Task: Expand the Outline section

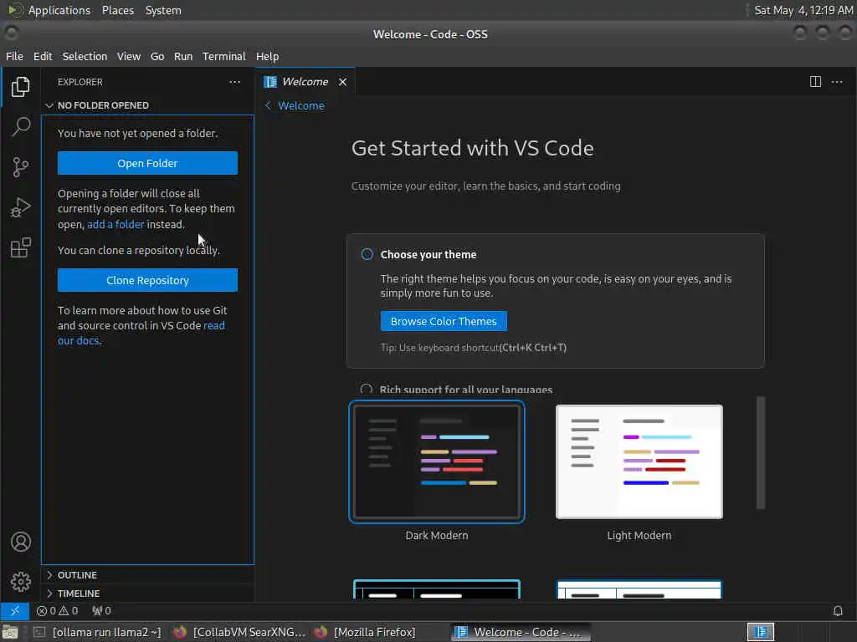Action: coord(147,575)
